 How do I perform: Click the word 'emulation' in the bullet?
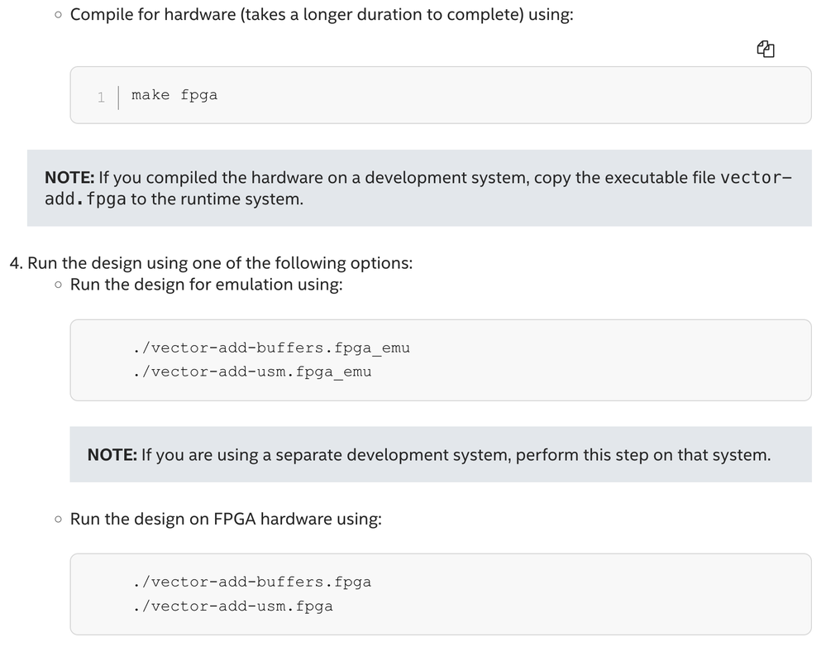click(253, 285)
